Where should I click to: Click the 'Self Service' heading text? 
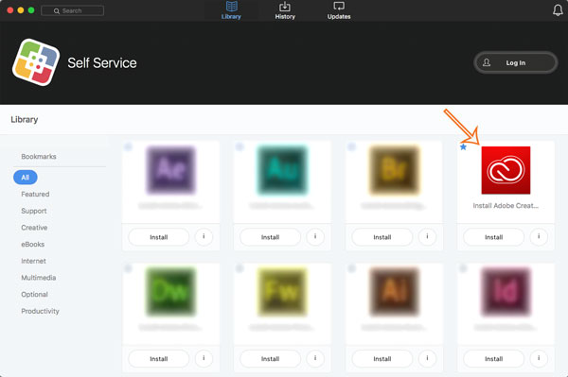click(x=102, y=63)
